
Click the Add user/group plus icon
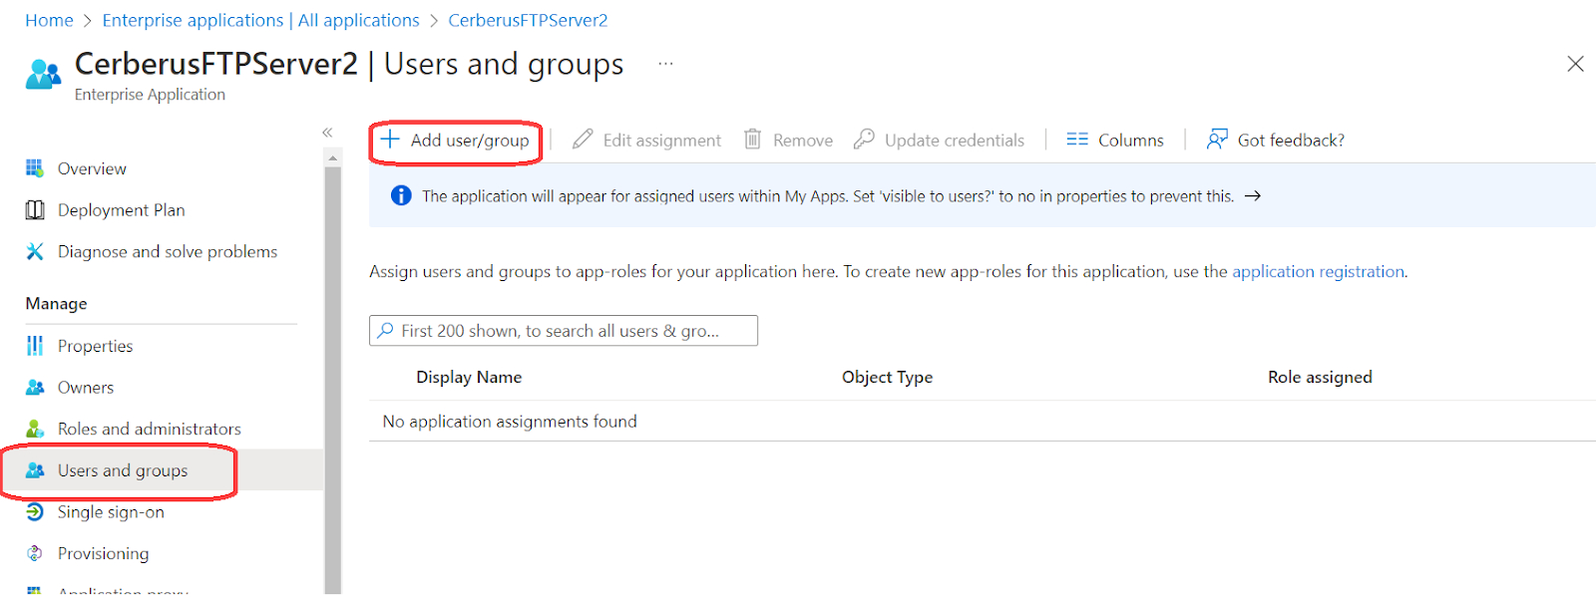pyautogui.click(x=390, y=140)
